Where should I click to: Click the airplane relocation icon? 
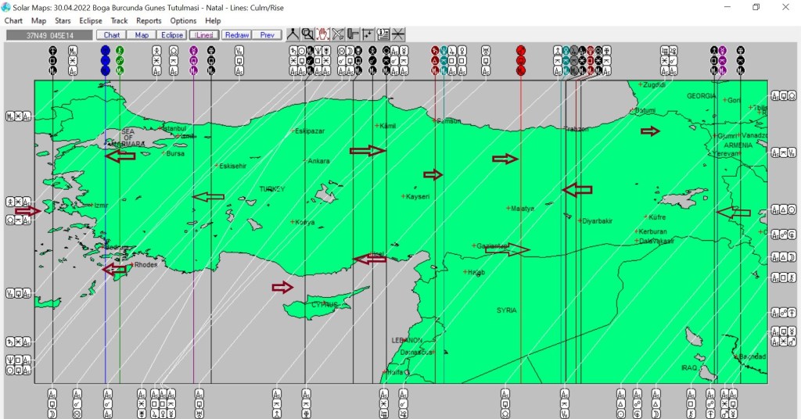338,34
